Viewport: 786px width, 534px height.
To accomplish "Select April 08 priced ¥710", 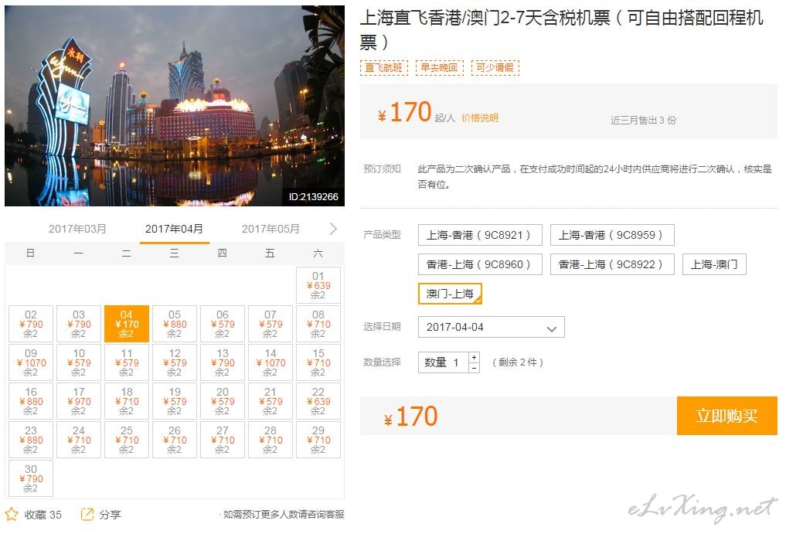I will coord(318,324).
